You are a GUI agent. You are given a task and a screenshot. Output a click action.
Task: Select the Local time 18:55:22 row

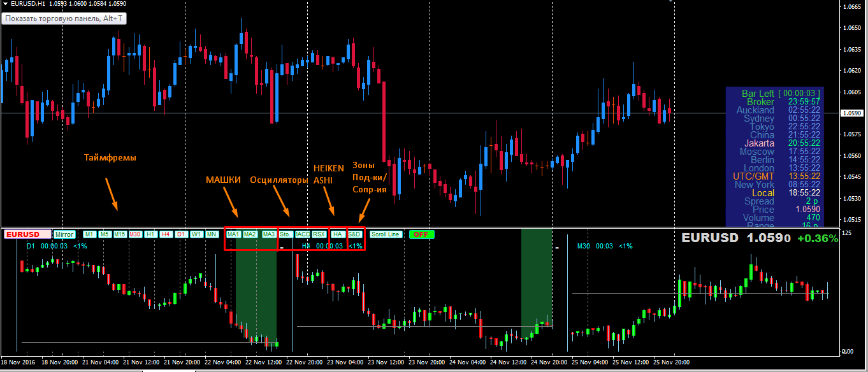[786, 193]
